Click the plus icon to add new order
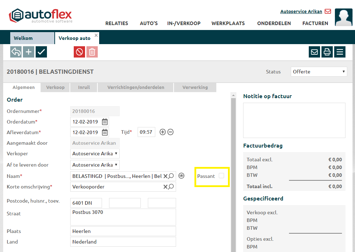This screenshot has width=355, height=252. pos(29,52)
